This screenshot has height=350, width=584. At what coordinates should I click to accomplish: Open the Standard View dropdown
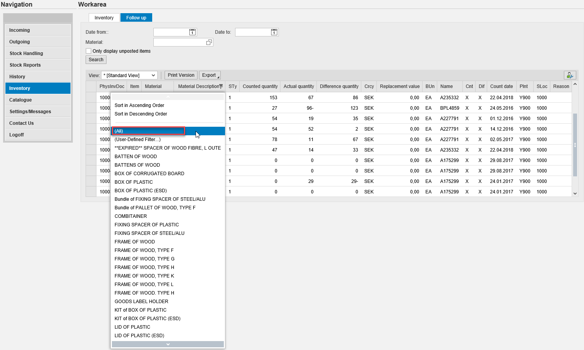pos(129,75)
